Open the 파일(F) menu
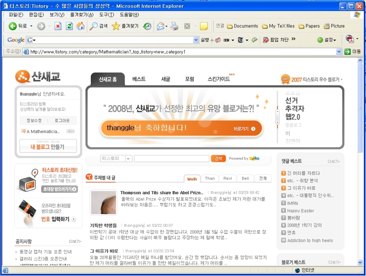 (x=16, y=15)
